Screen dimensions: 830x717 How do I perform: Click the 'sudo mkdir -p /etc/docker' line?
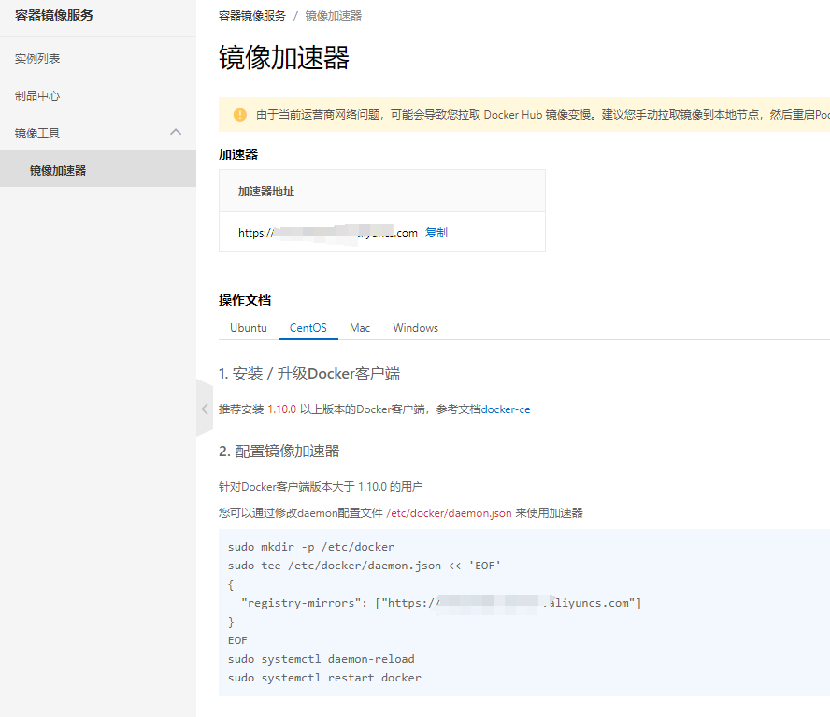click(x=311, y=547)
